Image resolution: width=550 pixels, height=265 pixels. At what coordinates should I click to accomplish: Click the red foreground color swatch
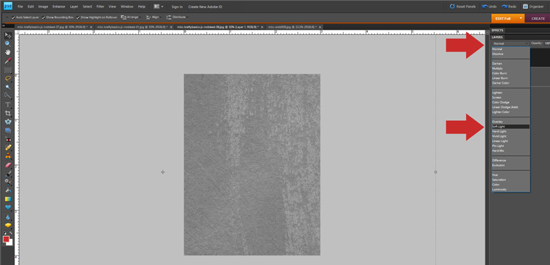click(x=6, y=239)
